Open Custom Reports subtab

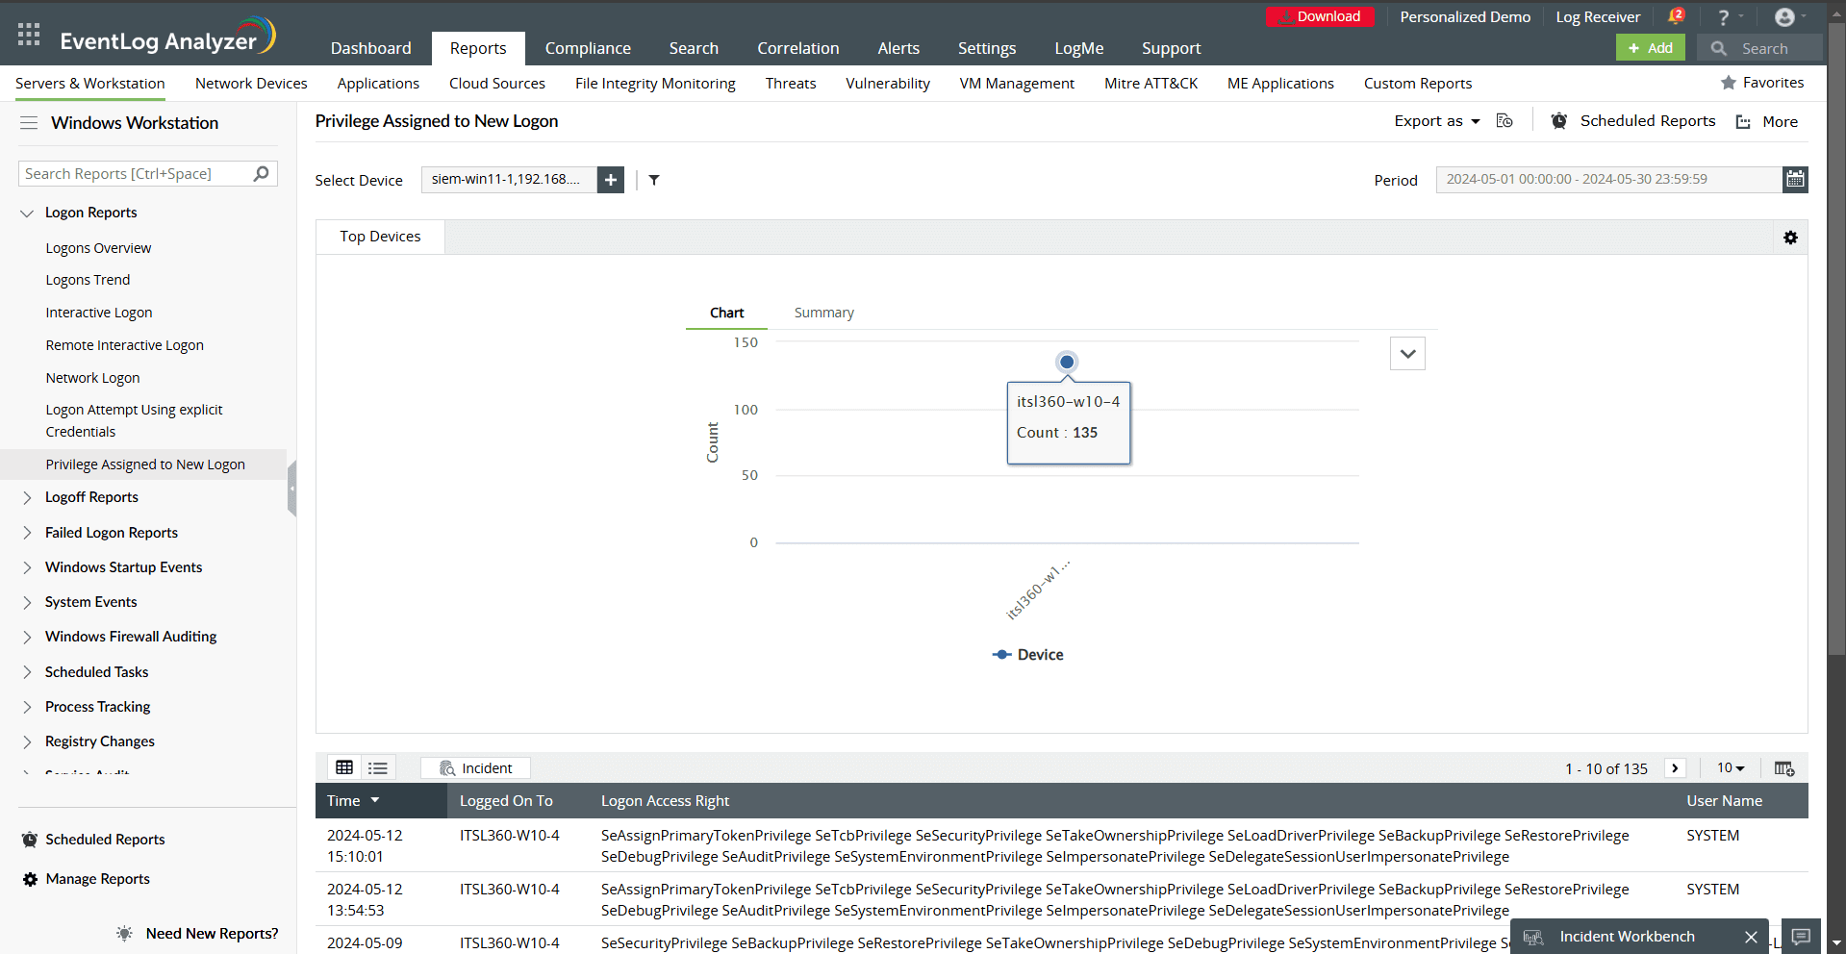click(1417, 84)
